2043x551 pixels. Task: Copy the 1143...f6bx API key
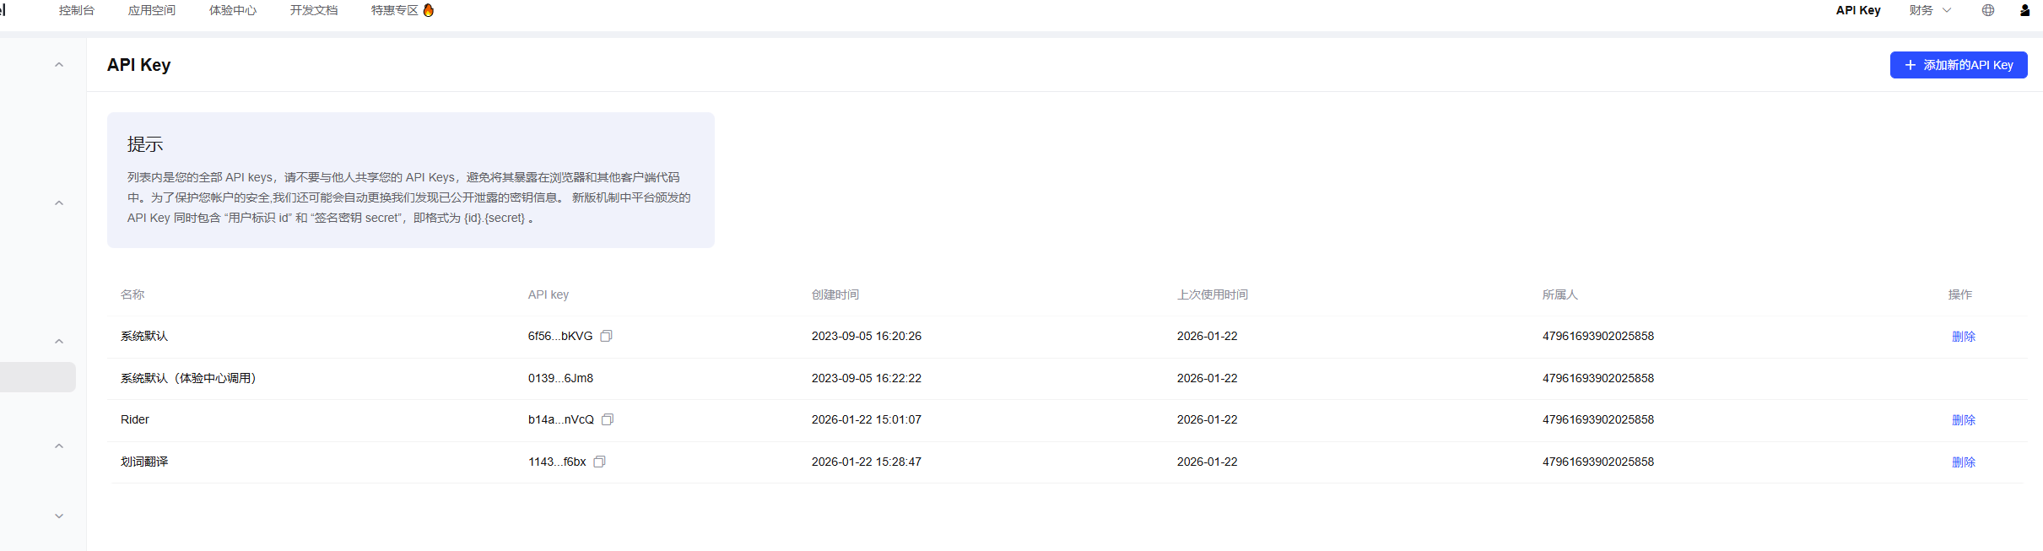[x=599, y=462]
